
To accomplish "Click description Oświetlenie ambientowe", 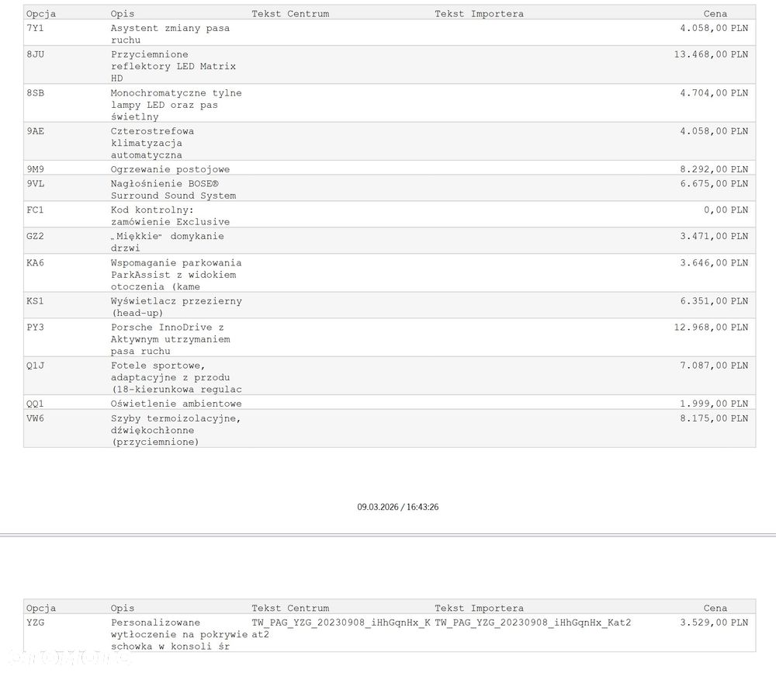I will click(x=176, y=404).
